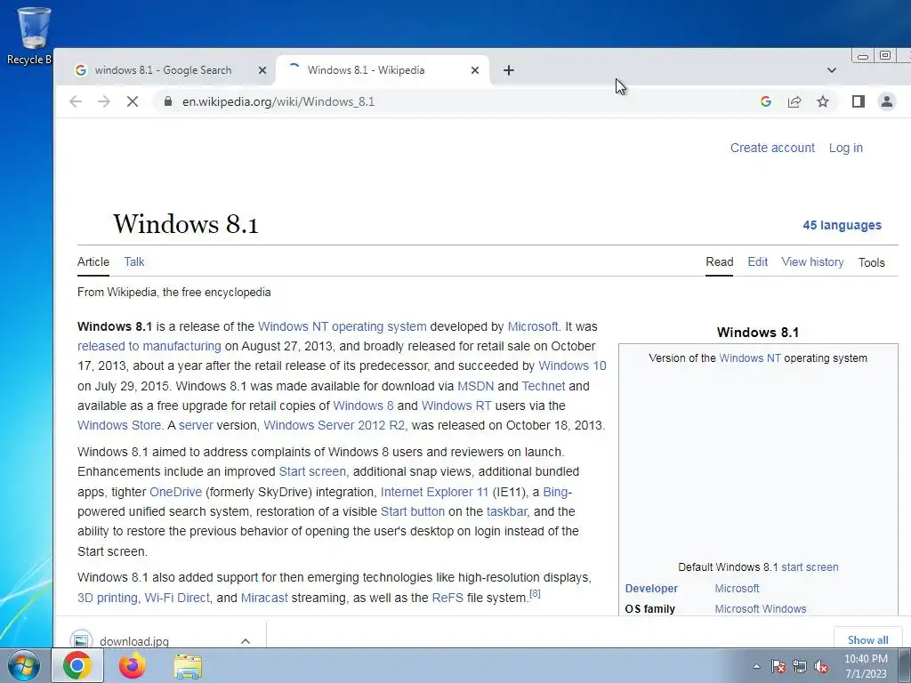This screenshot has height=683, width=911.
Task: Open View history tab
Action: pos(812,262)
